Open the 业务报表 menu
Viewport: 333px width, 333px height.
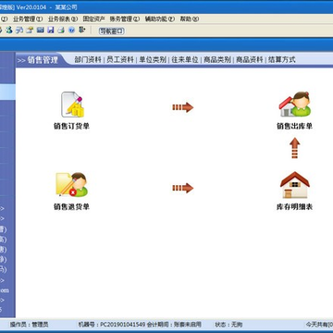pos(63,18)
